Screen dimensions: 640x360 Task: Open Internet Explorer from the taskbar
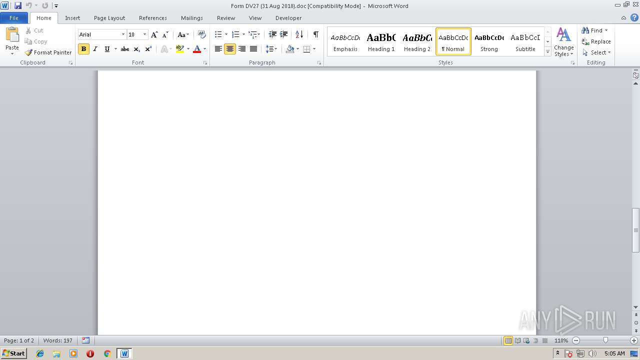click(40, 353)
